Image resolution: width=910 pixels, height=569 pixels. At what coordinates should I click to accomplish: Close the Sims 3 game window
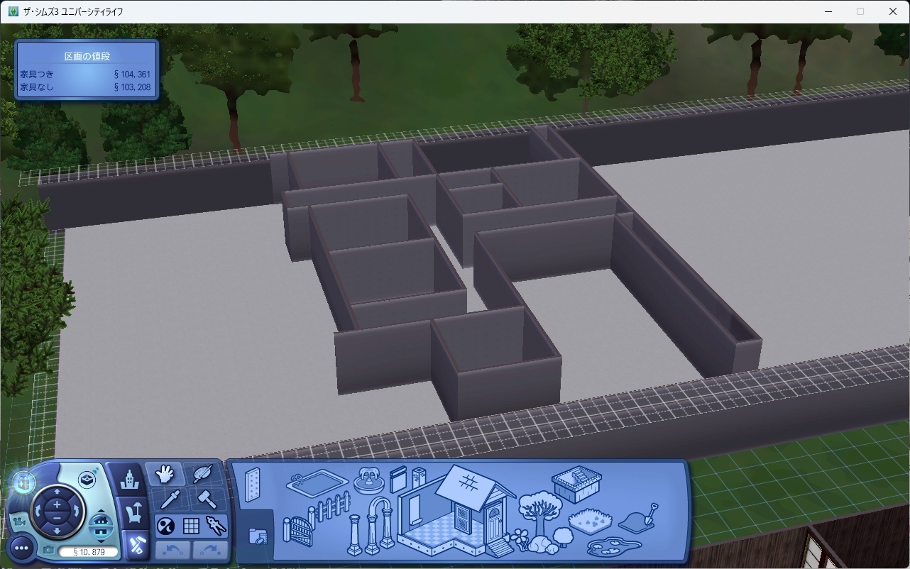(x=893, y=11)
